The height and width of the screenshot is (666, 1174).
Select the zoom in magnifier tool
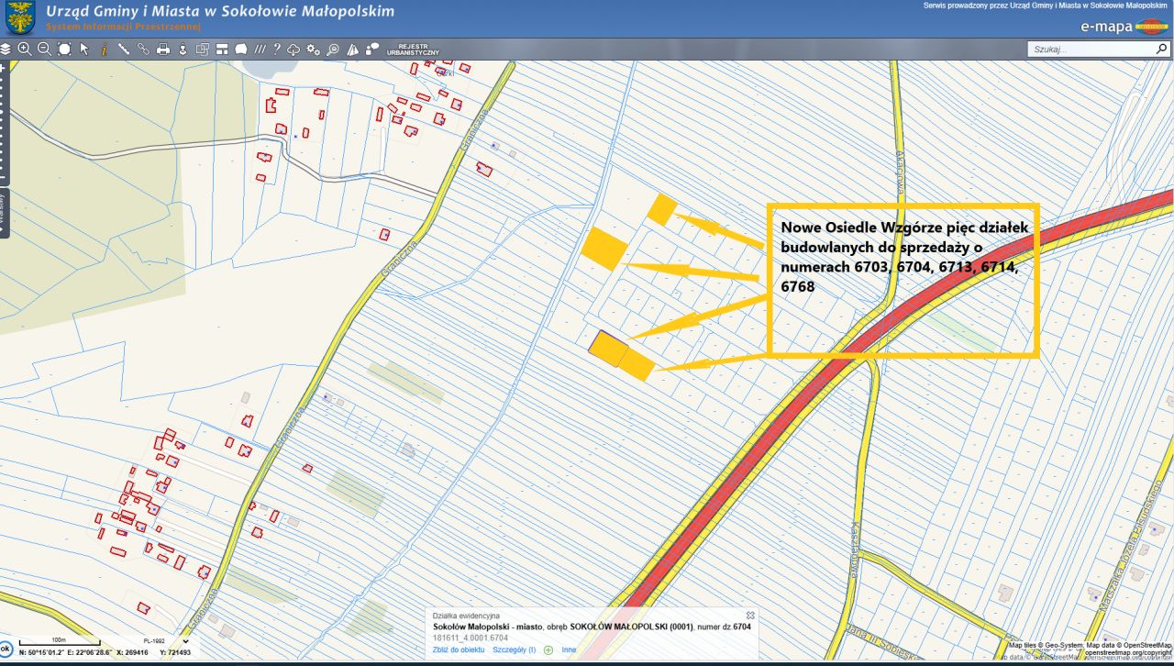(x=25, y=49)
